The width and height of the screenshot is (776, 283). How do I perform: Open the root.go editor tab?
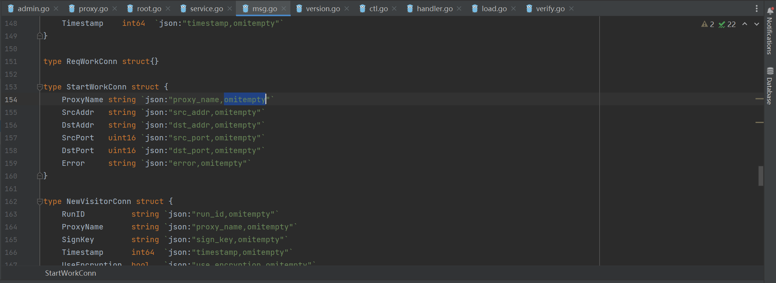(144, 8)
